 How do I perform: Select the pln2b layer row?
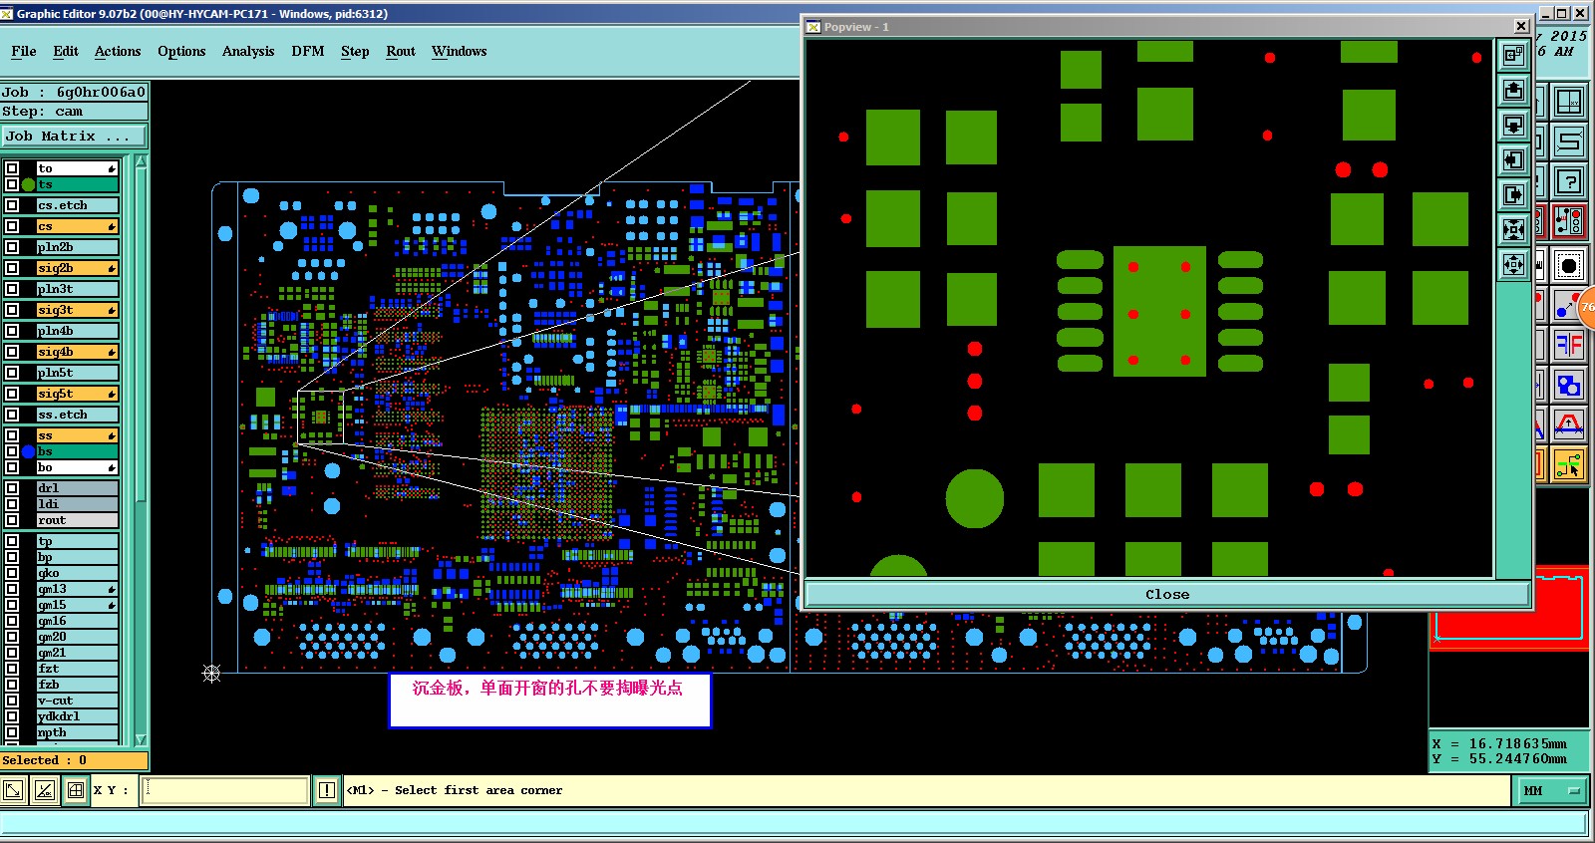(78, 247)
